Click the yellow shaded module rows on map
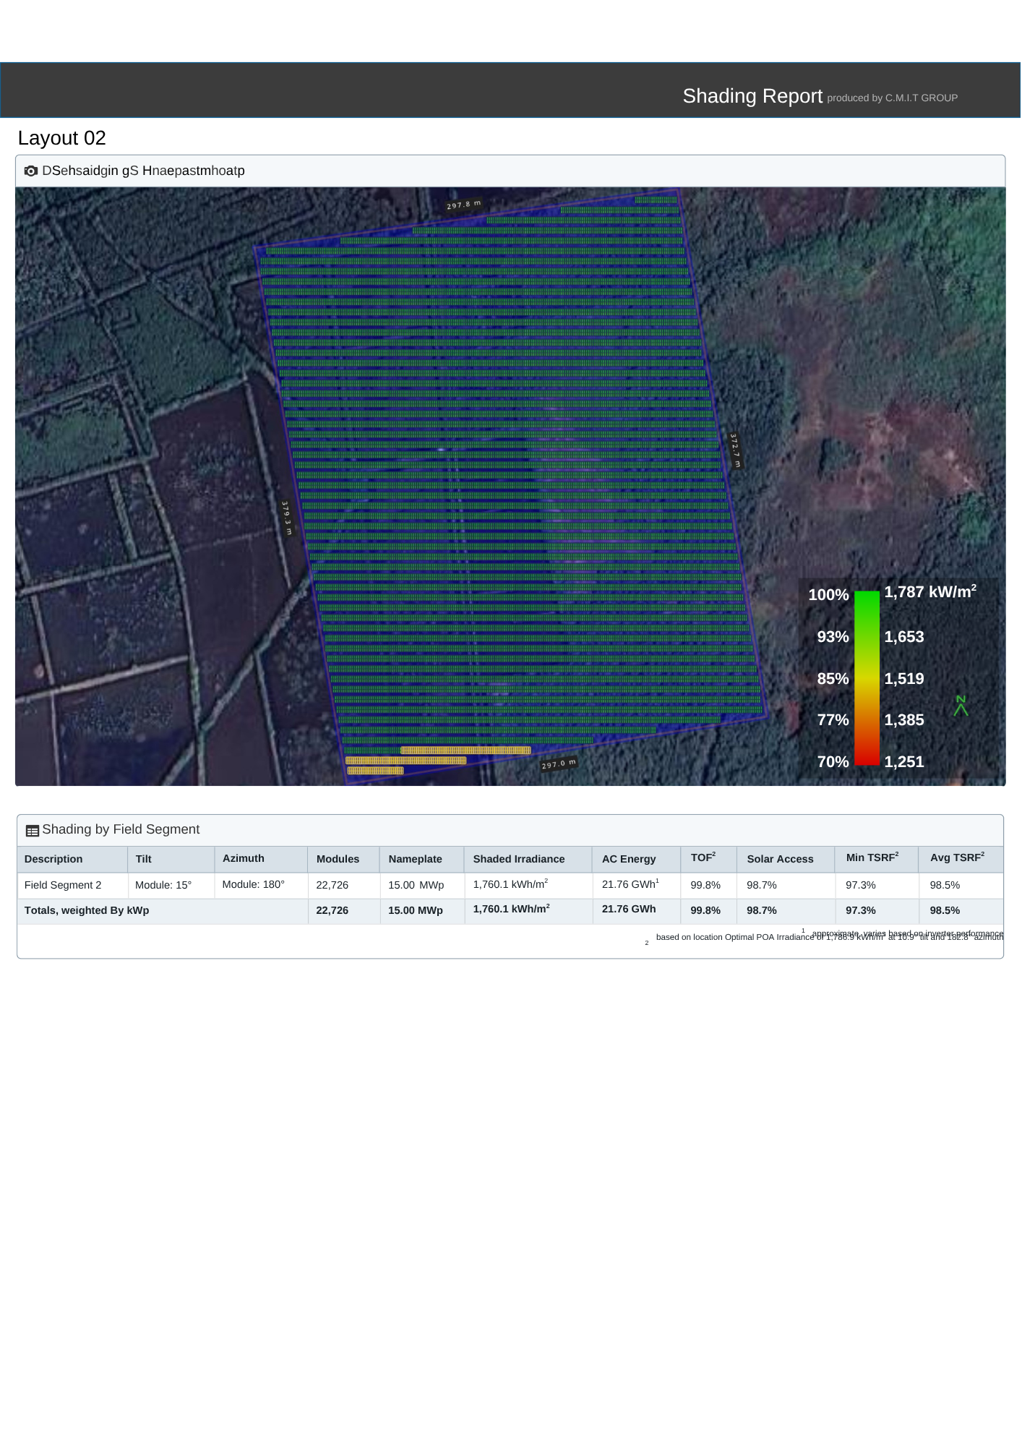1022x1446 pixels. [x=438, y=761]
